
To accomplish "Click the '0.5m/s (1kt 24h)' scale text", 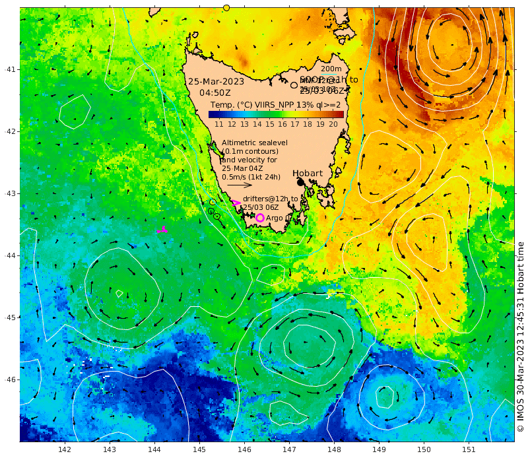I will 251,177.
